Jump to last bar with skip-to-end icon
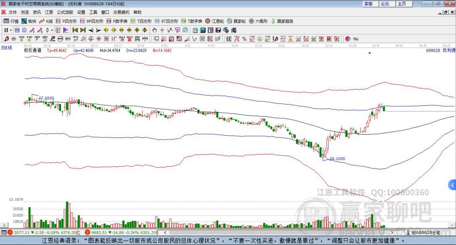This screenshot has height=245, width=456. (83, 30)
